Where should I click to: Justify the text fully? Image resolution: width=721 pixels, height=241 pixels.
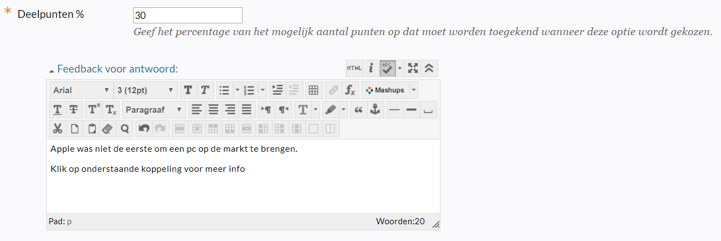pos(246,109)
